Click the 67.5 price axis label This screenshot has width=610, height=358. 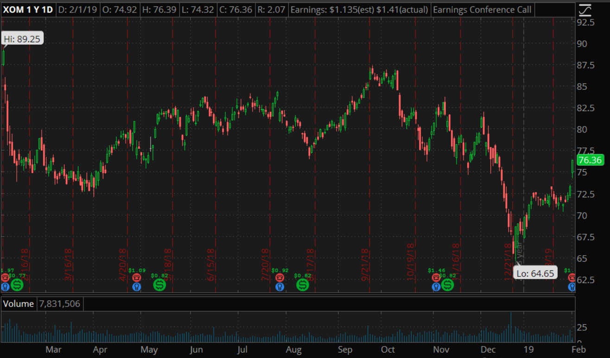point(587,237)
